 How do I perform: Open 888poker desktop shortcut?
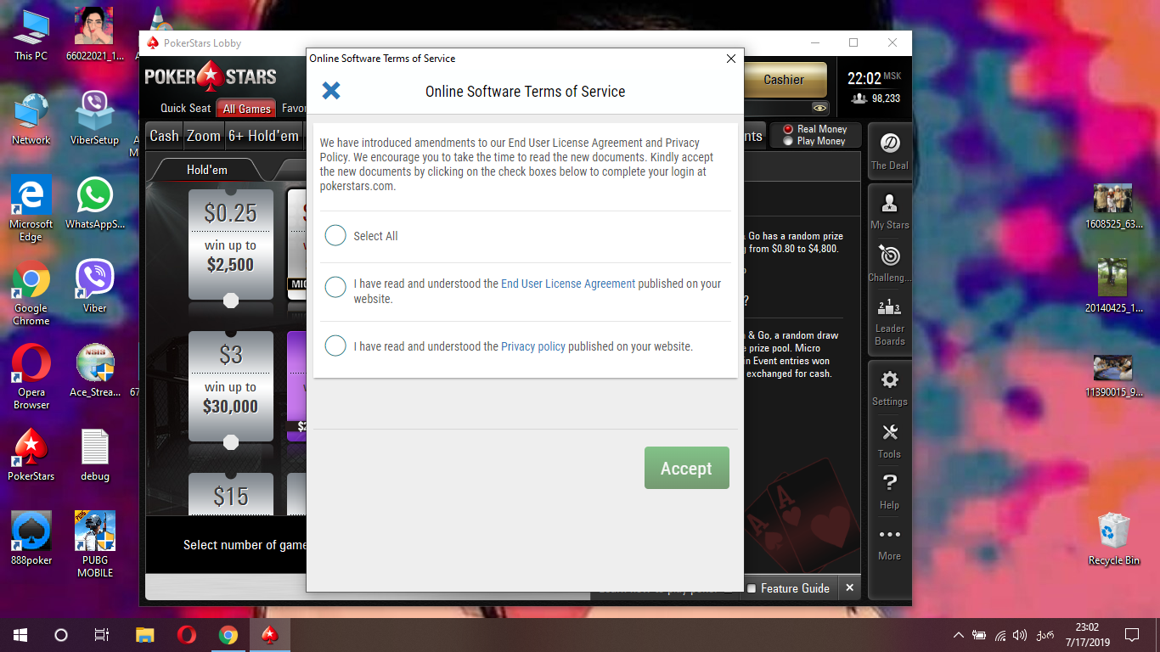(31, 539)
